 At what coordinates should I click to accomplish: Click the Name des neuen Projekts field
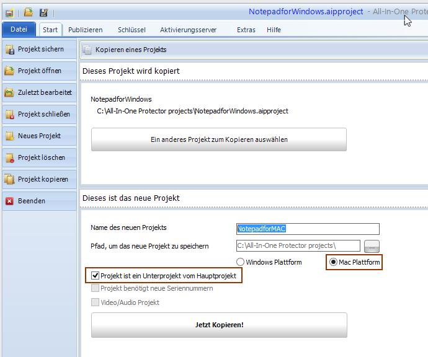(x=308, y=229)
